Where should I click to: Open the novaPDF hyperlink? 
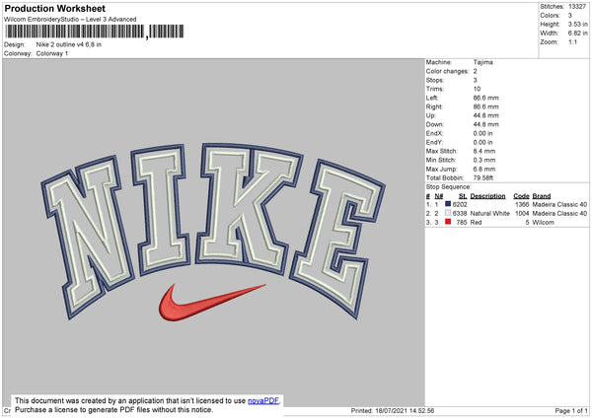263,400
